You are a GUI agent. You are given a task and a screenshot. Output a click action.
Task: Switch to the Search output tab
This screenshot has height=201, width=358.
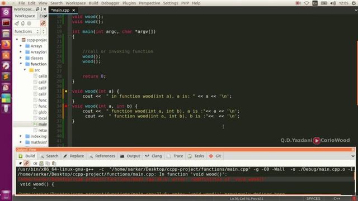[49, 156]
